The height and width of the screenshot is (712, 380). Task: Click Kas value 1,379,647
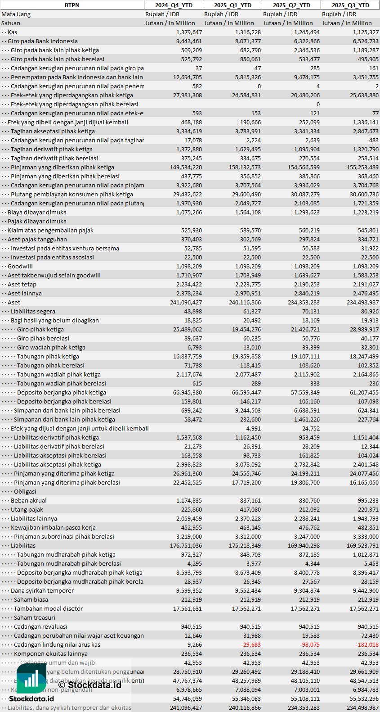(189, 32)
